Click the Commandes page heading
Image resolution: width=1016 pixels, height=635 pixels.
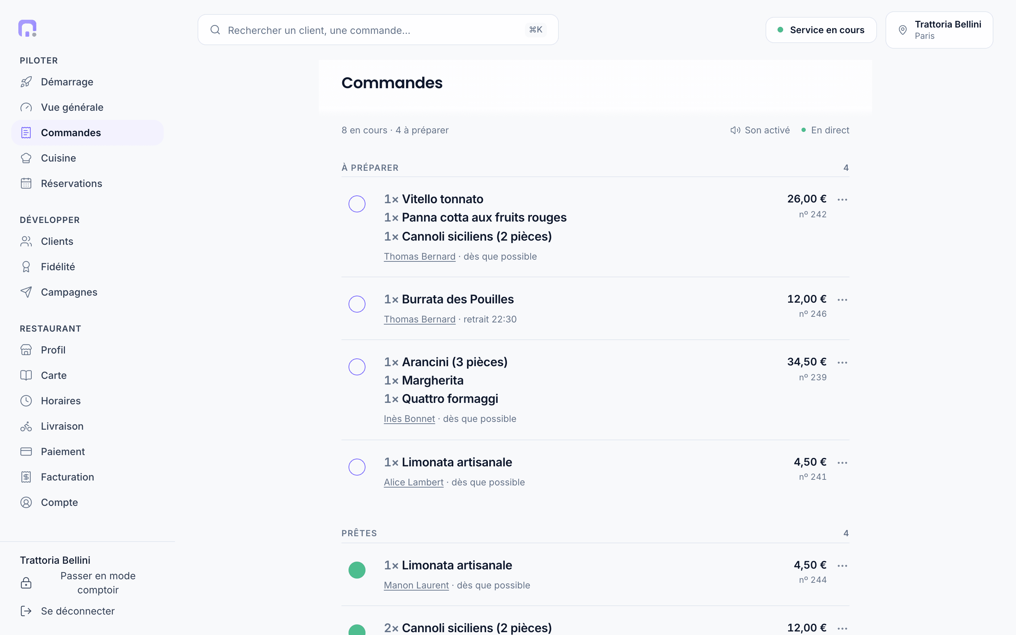pyautogui.click(x=392, y=83)
